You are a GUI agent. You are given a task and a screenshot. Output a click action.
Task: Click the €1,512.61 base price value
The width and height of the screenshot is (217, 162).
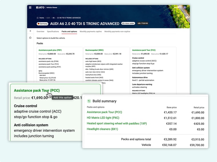170,118
